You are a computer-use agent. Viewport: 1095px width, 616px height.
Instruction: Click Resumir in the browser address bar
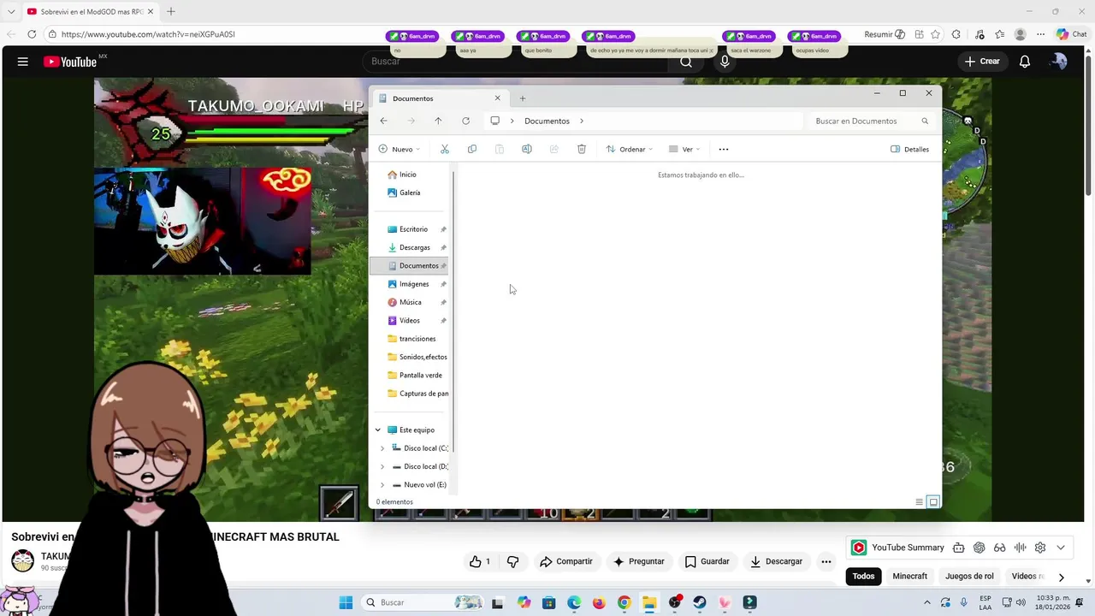885,34
